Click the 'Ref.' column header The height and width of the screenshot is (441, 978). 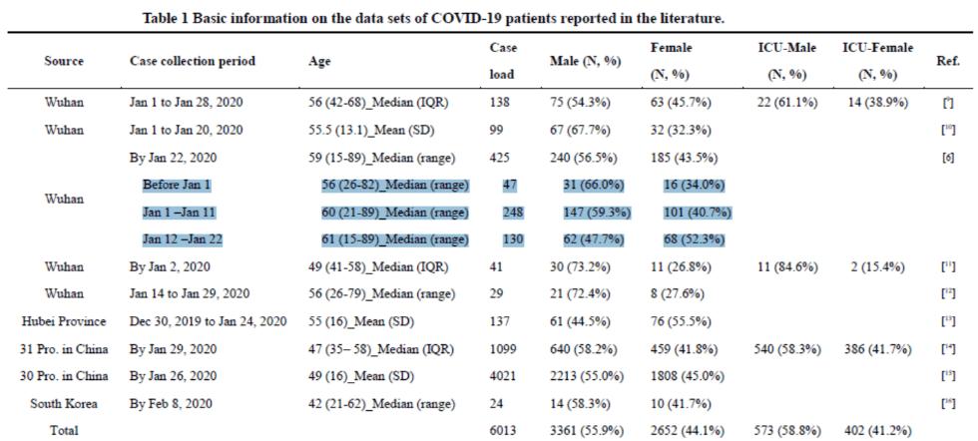point(947,61)
